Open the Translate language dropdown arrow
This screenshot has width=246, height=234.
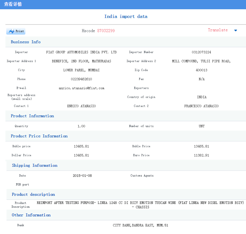pyautogui.click(x=235, y=30)
